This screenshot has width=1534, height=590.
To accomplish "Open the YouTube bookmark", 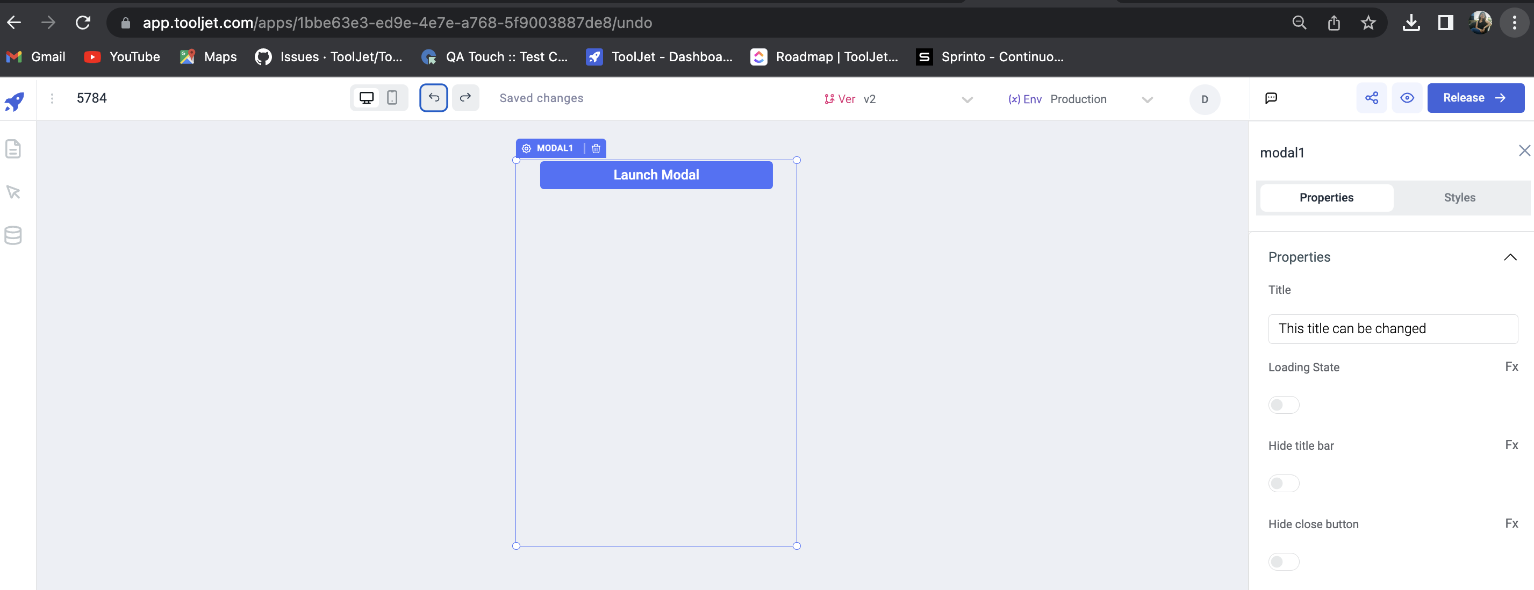I will click(x=122, y=57).
